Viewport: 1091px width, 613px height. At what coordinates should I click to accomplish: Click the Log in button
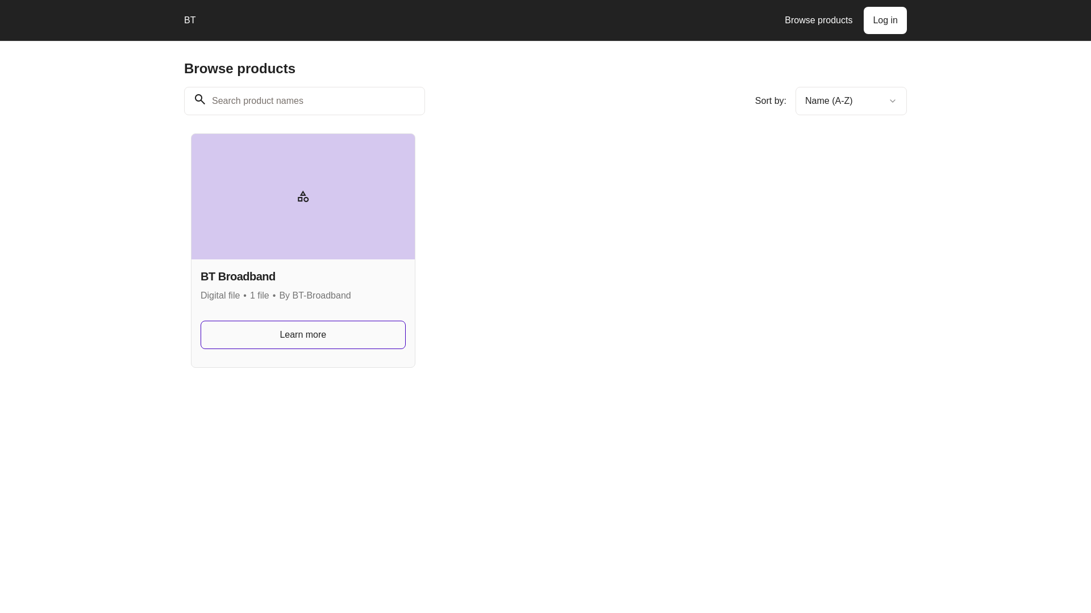[x=885, y=20]
